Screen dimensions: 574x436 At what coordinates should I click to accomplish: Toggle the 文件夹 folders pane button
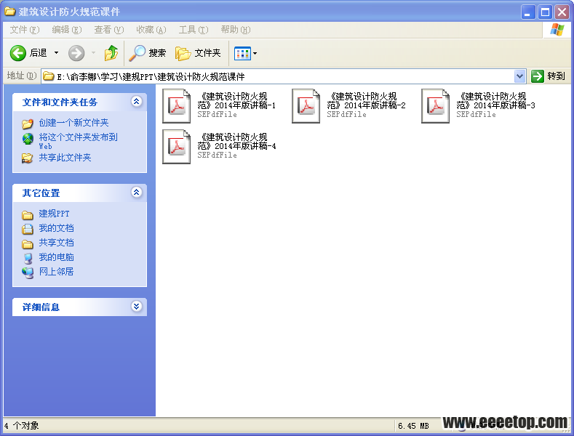click(x=198, y=53)
